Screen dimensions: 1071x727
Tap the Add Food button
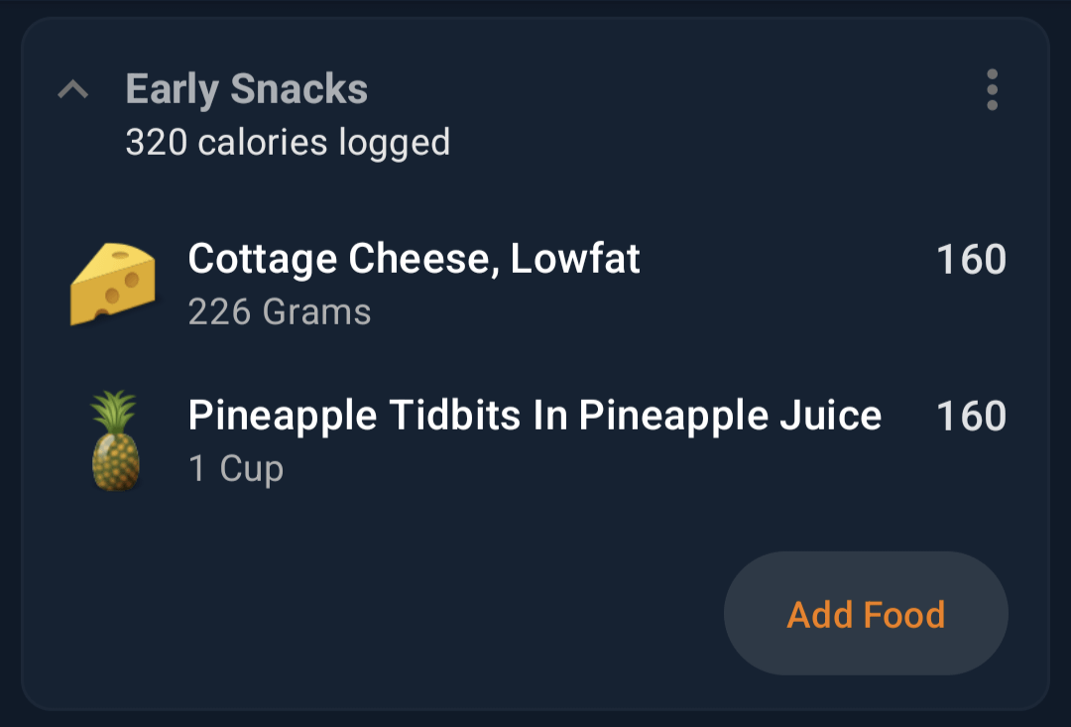[866, 614]
